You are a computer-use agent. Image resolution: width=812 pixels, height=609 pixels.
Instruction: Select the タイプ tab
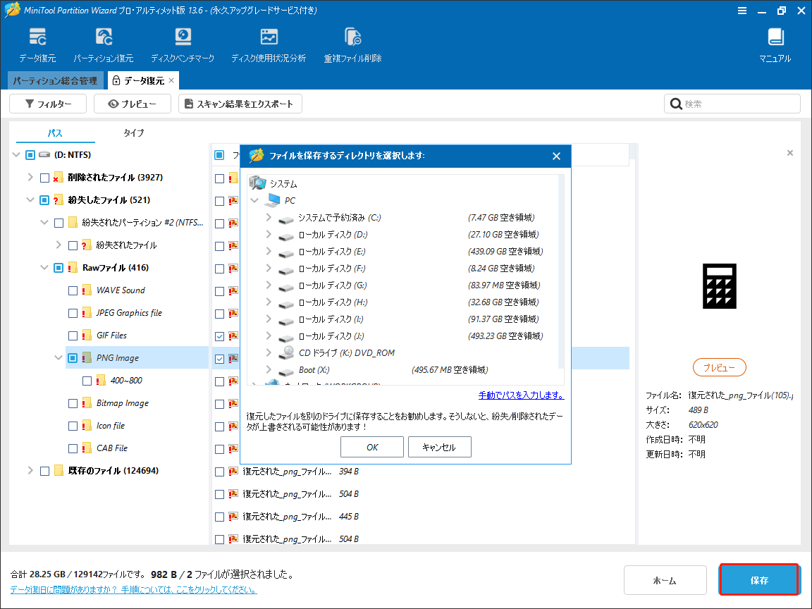coord(134,133)
